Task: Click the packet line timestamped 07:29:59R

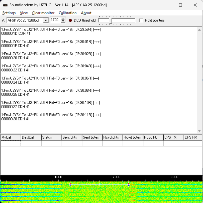Action: [x=51, y=30]
